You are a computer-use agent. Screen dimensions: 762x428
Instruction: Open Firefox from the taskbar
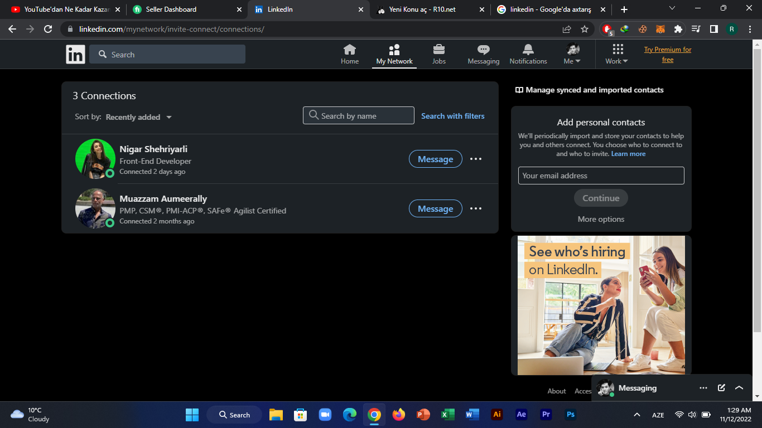(399, 415)
